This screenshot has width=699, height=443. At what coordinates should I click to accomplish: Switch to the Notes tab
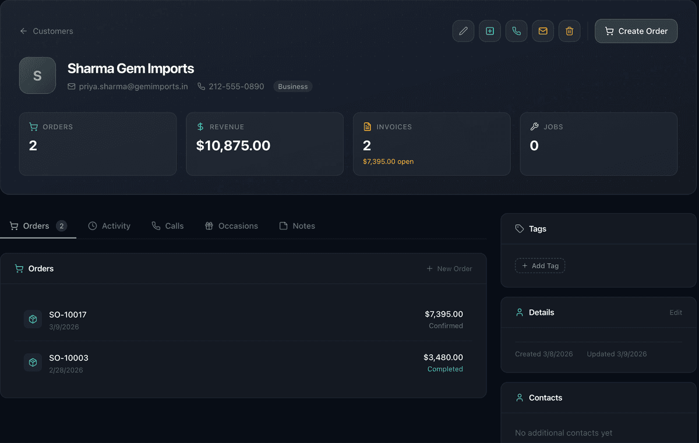[297, 226]
